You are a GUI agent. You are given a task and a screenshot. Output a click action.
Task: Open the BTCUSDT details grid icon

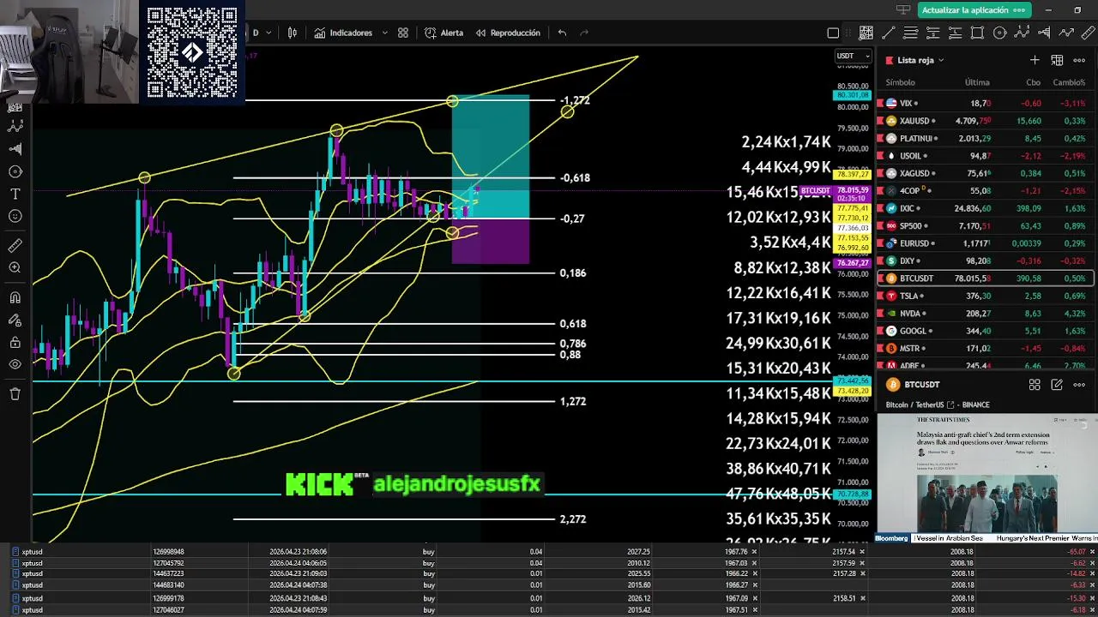pos(1035,385)
